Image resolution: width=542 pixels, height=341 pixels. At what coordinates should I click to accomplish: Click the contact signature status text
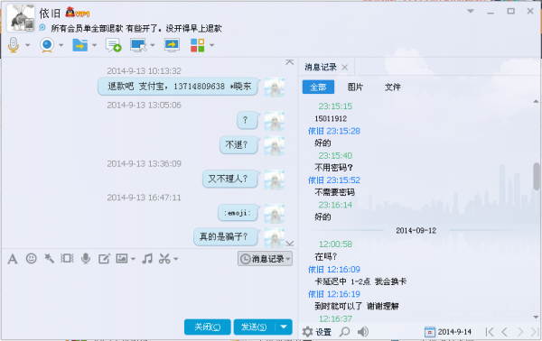(136, 28)
